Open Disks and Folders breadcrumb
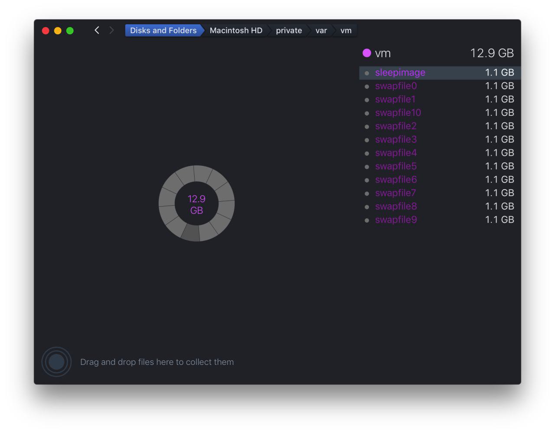Image resolution: width=555 pixels, height=433 pixels. (x=163, y=30)
